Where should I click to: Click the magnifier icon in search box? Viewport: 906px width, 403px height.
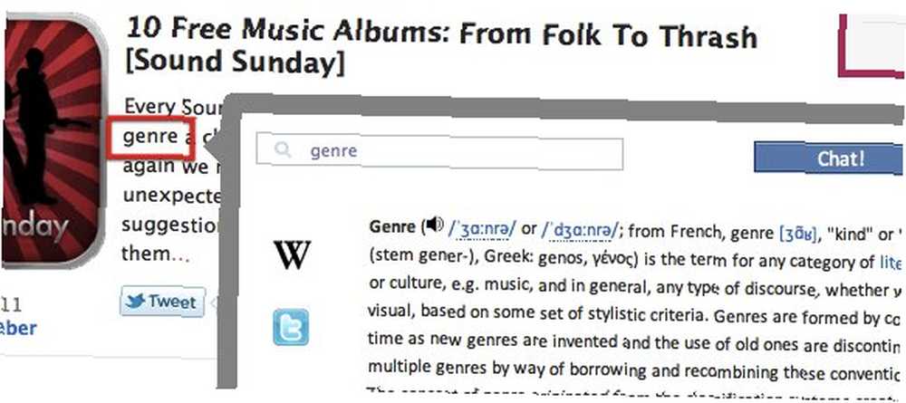point(283,150)
